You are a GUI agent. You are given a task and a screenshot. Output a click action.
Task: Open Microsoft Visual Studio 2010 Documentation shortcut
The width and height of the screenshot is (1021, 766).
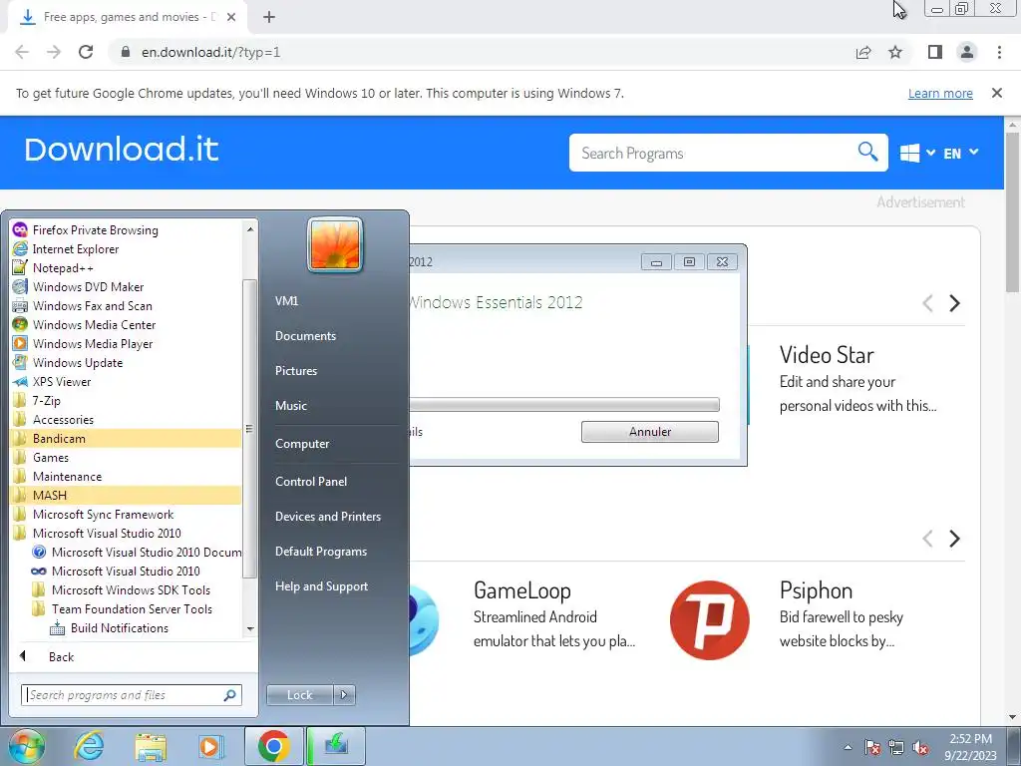click(136, 552)
